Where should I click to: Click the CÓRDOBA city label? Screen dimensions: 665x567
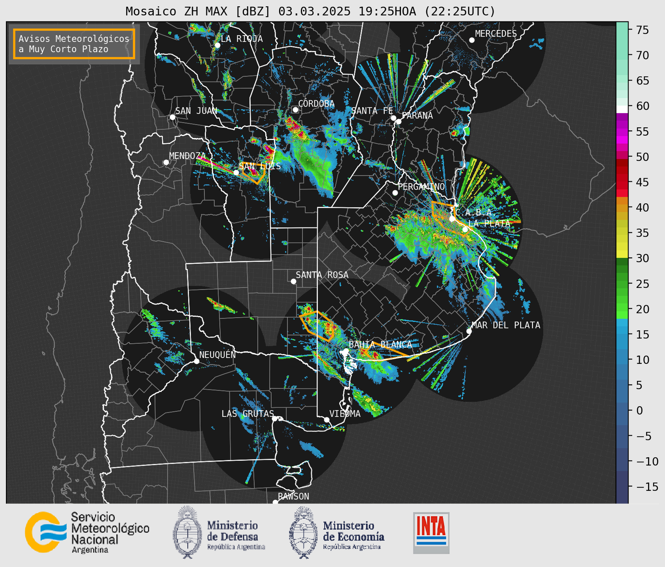point(316,104)
